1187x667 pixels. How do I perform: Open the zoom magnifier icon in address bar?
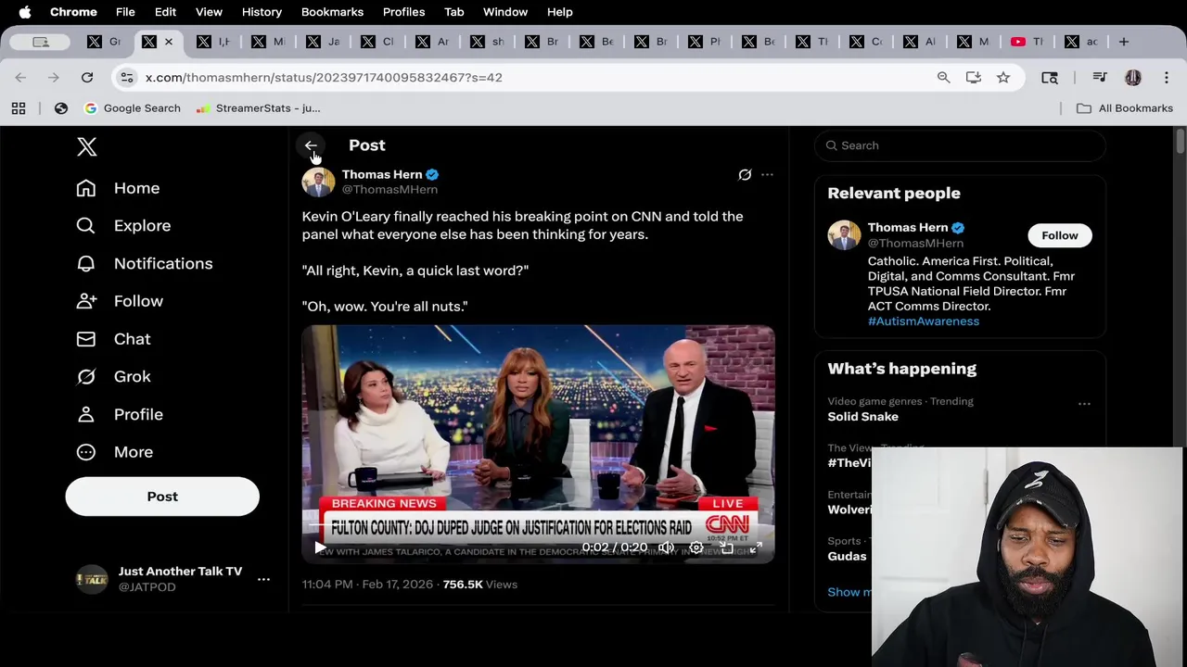(x=943, y=78)
